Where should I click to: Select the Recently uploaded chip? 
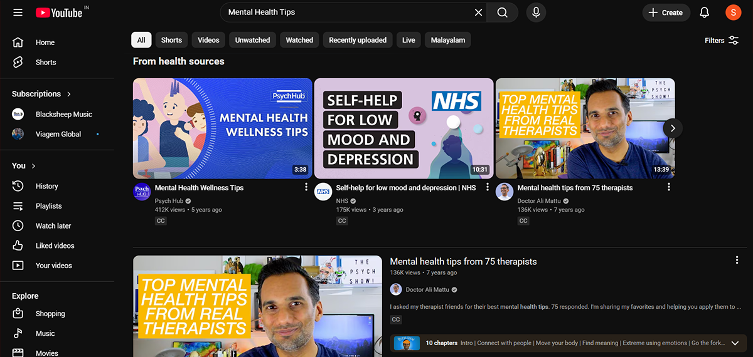[358, 40]
